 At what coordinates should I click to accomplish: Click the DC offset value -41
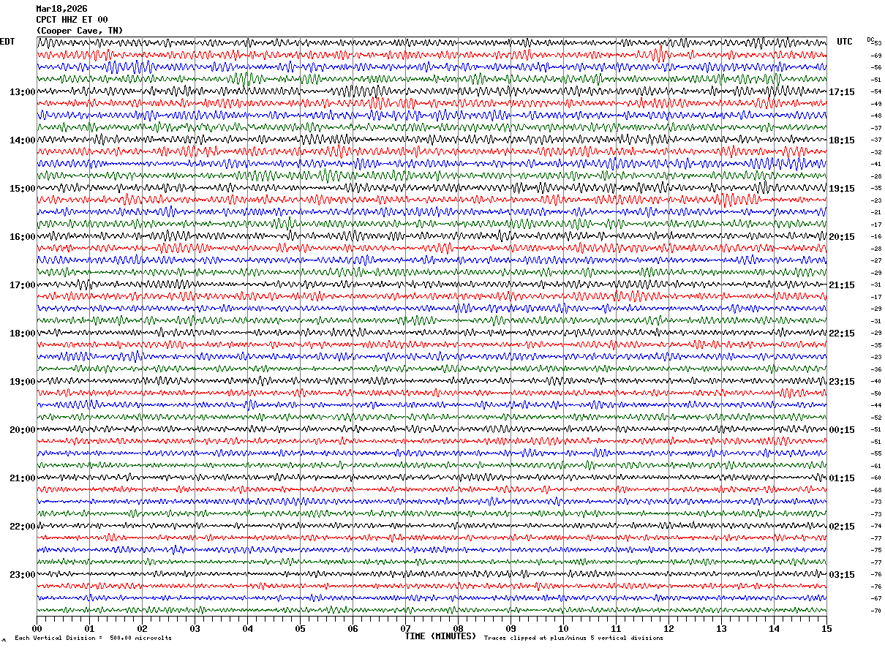(875, 164)
